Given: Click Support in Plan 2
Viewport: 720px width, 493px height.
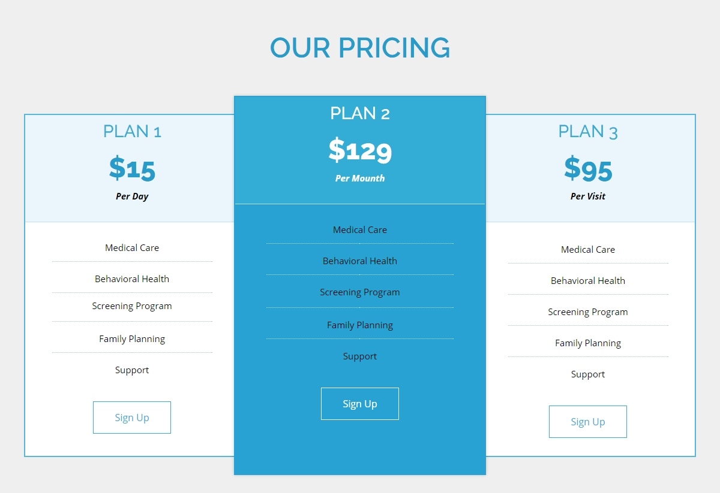Looking at the screenshot, I should pos(360,356).
